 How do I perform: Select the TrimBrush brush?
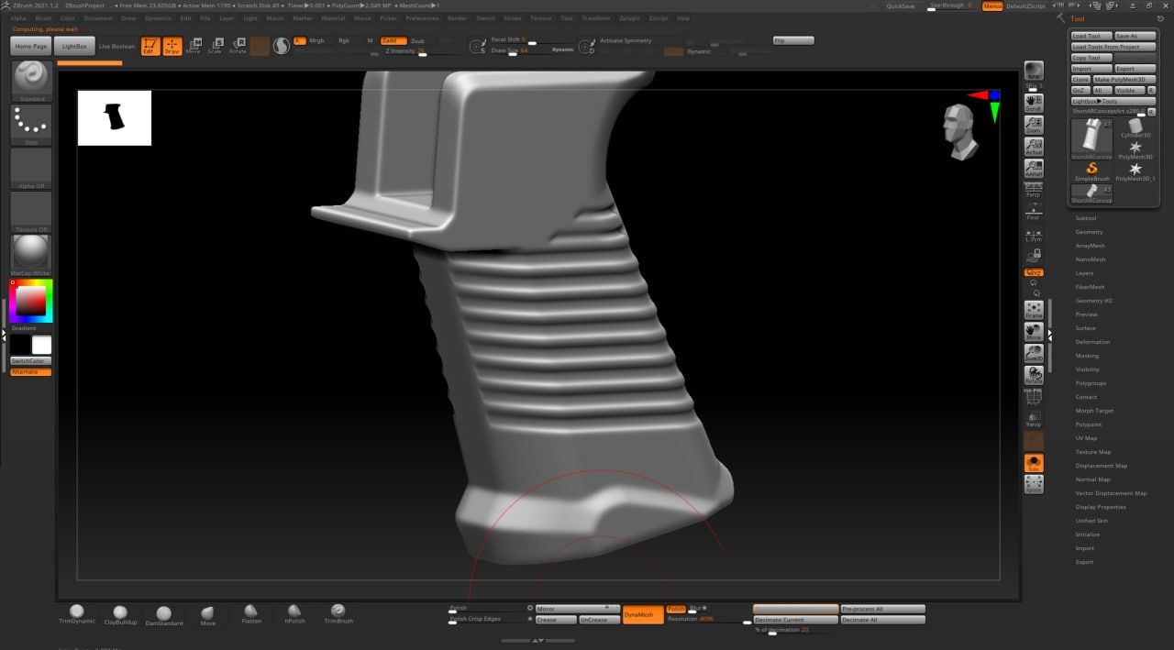coord(338,614)
